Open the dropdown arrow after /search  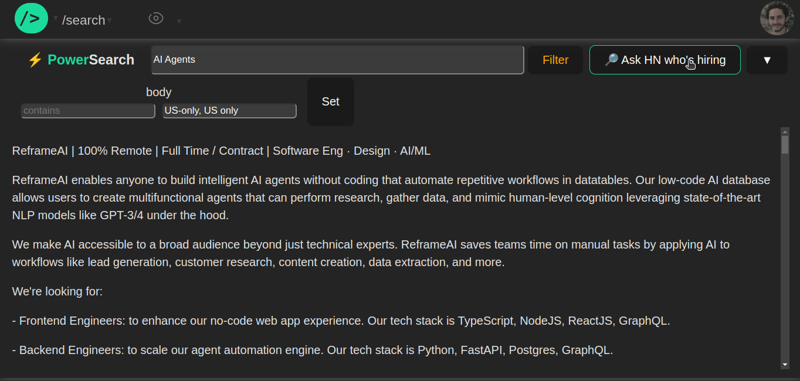110,21
